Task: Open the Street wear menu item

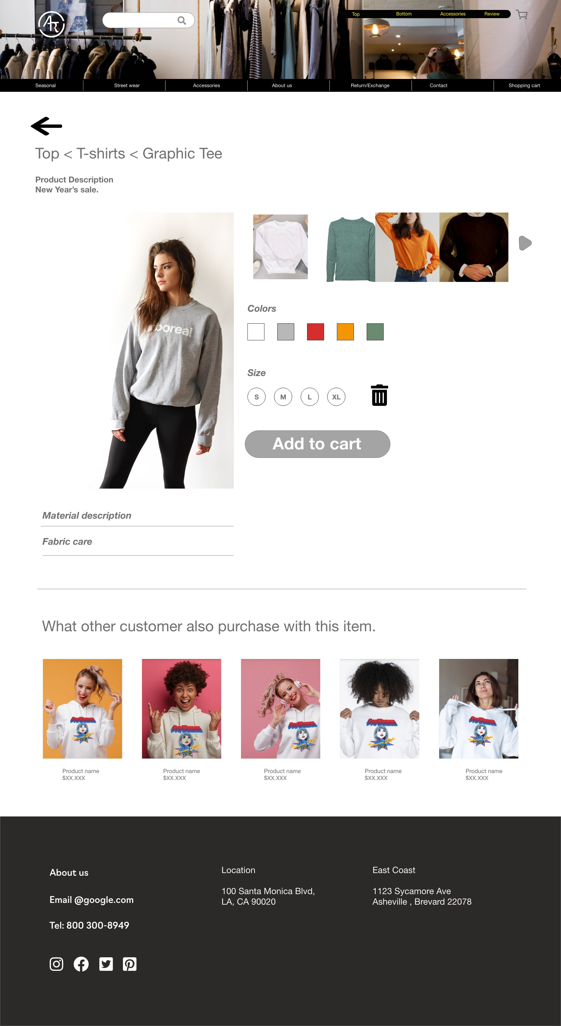Action: (127, 86)
